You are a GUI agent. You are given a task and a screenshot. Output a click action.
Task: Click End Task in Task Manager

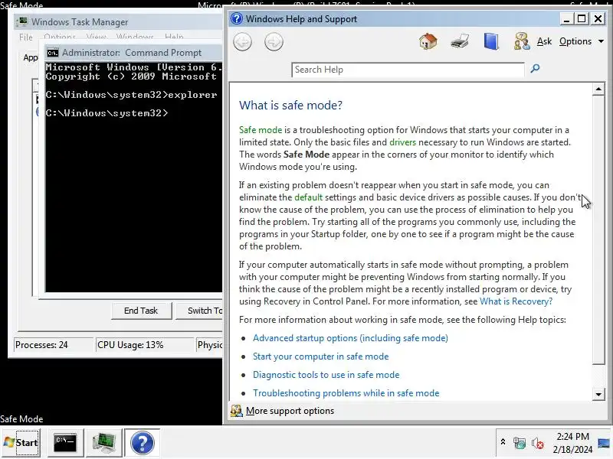pyautogui.click(x=141, y=311)
